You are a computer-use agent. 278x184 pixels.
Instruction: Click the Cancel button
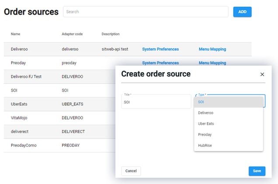point(131,171)
